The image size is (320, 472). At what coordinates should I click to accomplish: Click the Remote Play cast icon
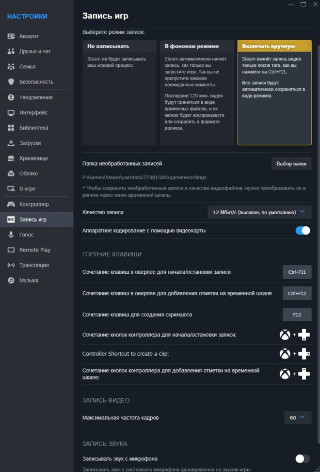click(x=11, y=250)
